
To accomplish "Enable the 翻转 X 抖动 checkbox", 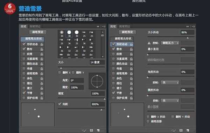I will (x=148, y=117).
